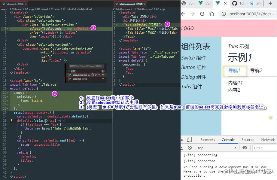
Task: Click the lightbulb quick-fix icon on line 28
Action: point(11,120)
